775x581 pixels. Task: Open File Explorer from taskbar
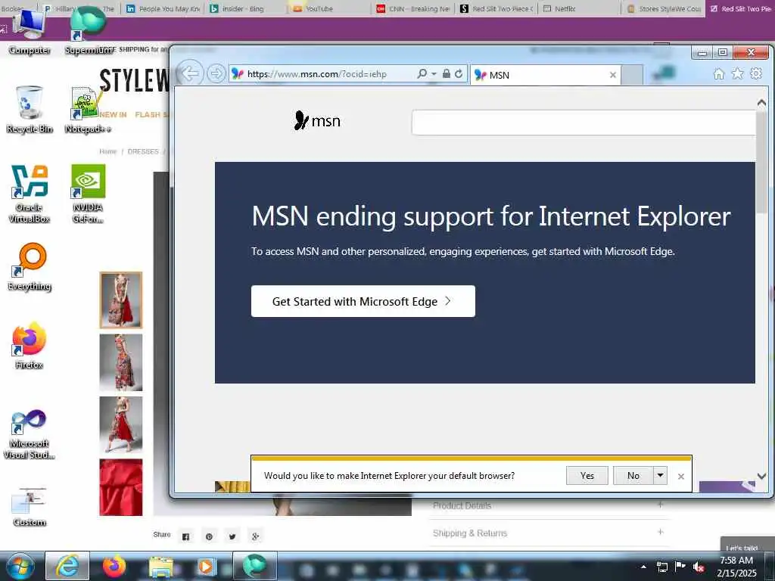tap(160, 566)
